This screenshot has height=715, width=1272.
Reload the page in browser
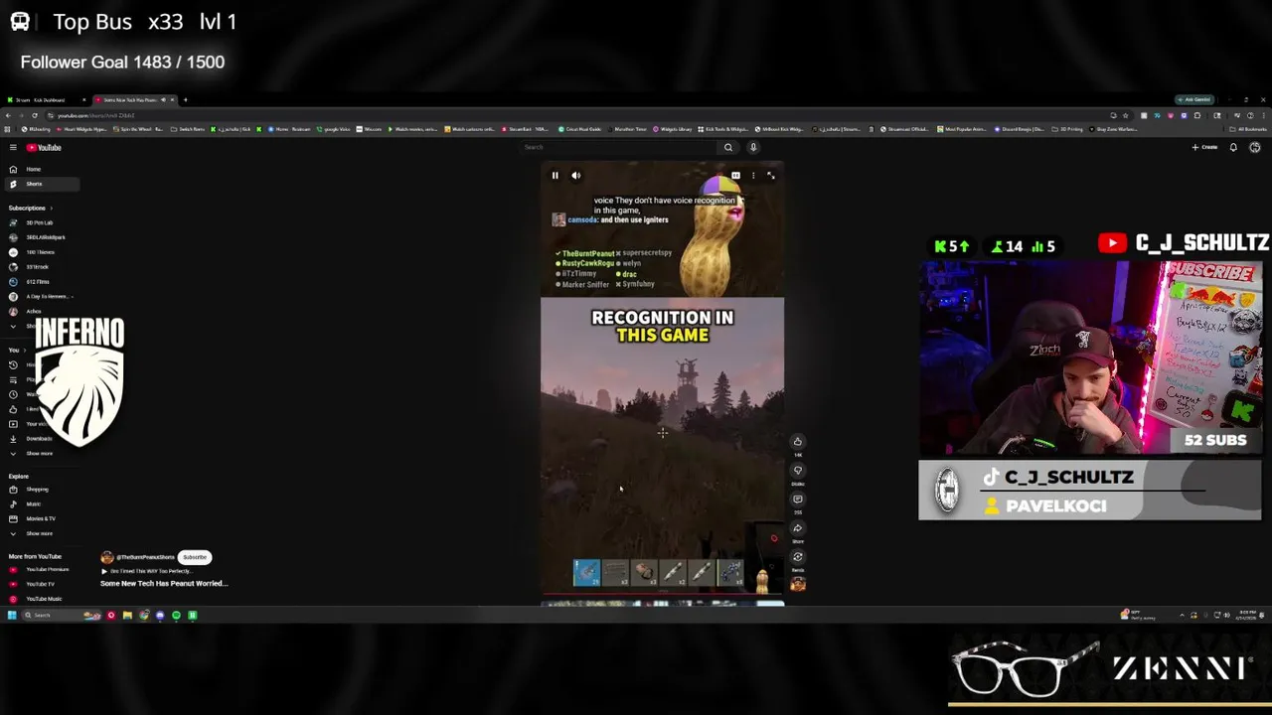pos(35,115)
